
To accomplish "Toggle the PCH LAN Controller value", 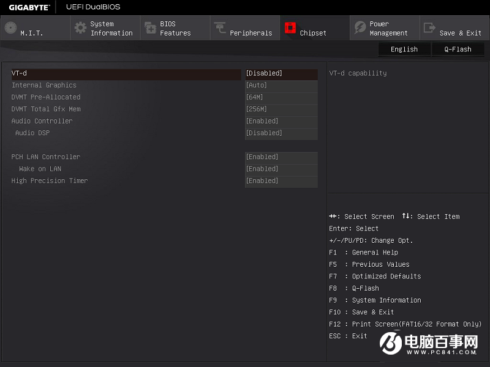I will coord(281,157).
